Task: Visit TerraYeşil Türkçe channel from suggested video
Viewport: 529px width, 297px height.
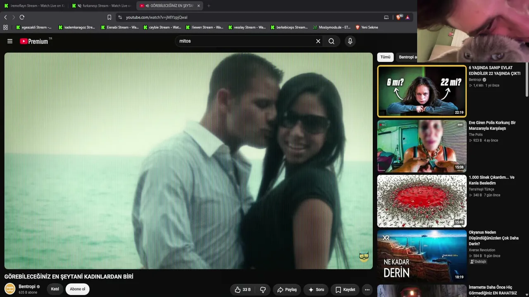Action: [481, 189]
